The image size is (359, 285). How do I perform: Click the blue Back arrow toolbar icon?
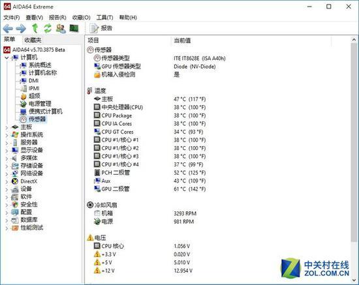tap(8, 29)
